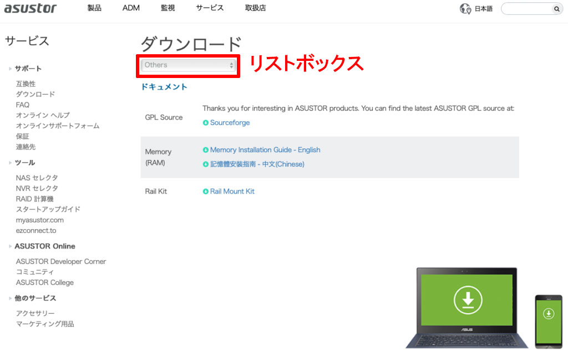Open the FAQ sidebar link
The image size is (568, 358).
pyautogui.click(x=23, y=105)
